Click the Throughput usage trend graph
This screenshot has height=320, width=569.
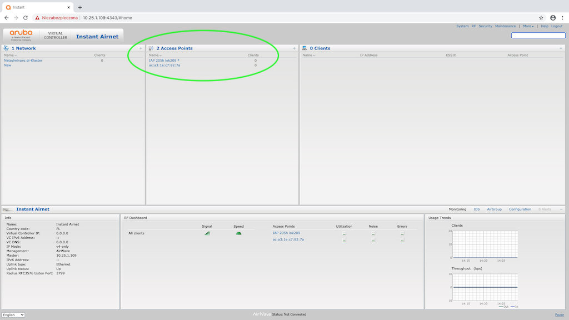[485, 287]
